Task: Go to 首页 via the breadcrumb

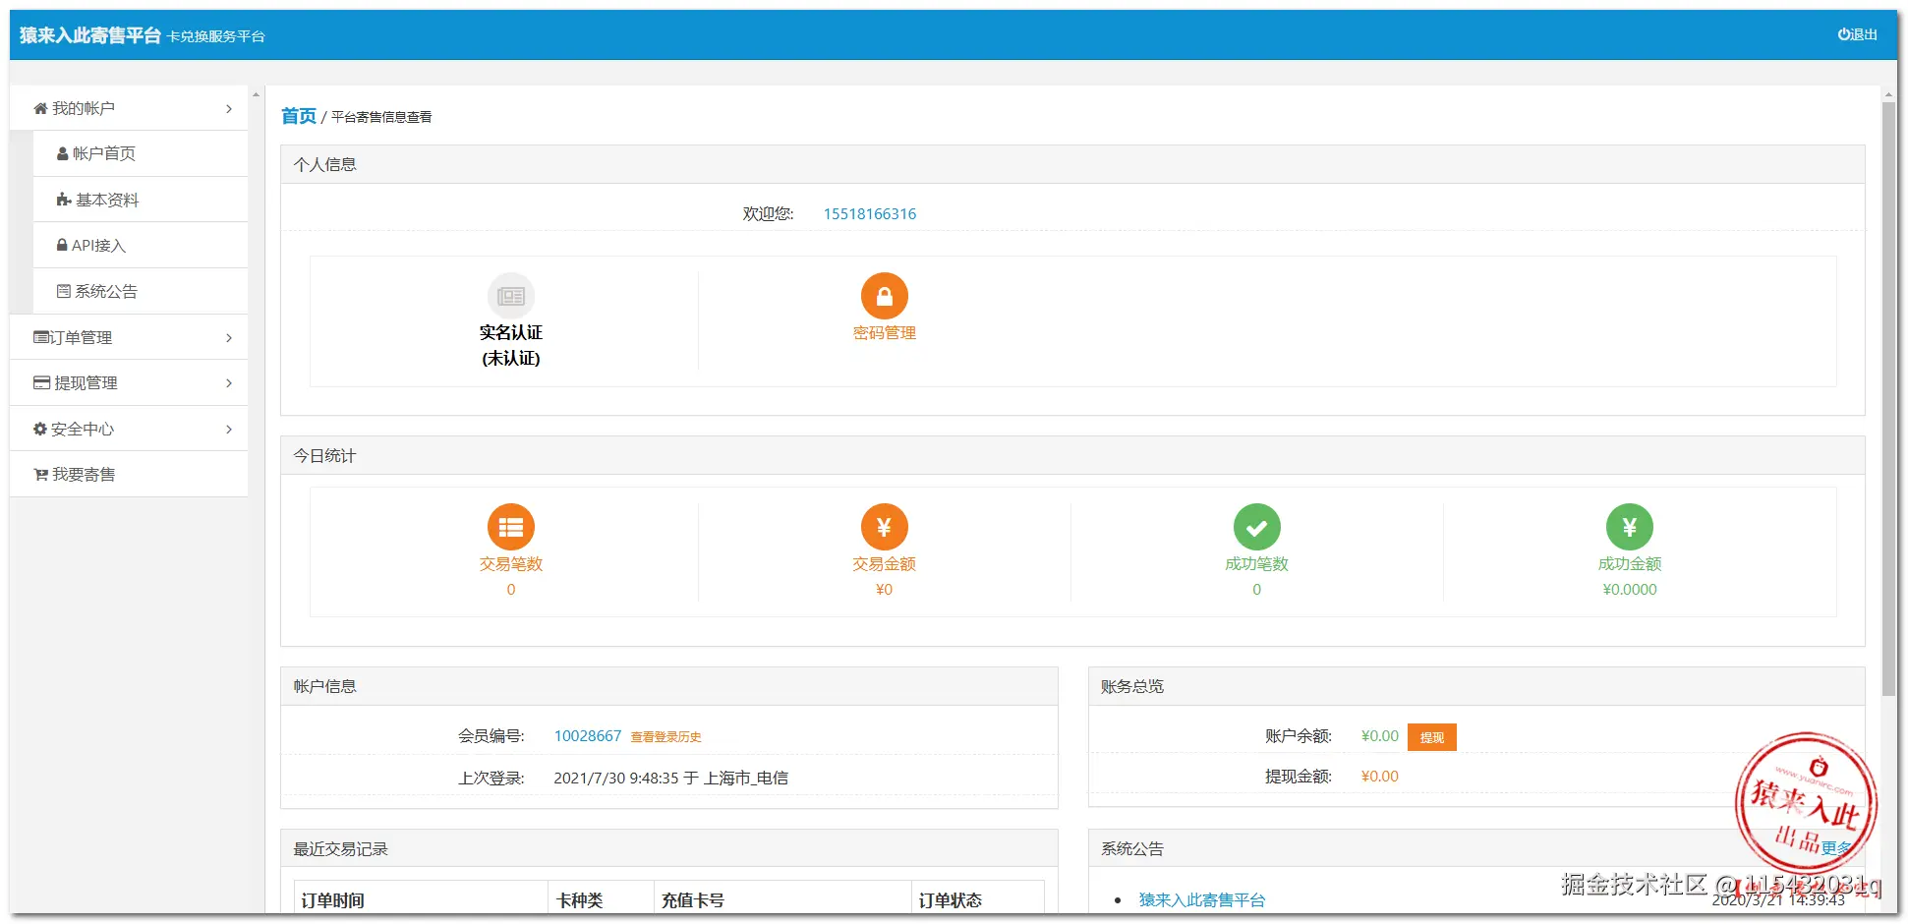Action: pos(299,116)
